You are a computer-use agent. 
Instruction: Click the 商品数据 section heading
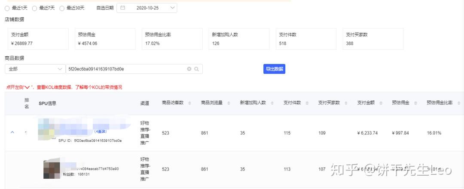pyautogui.click(x=15, y=58)
